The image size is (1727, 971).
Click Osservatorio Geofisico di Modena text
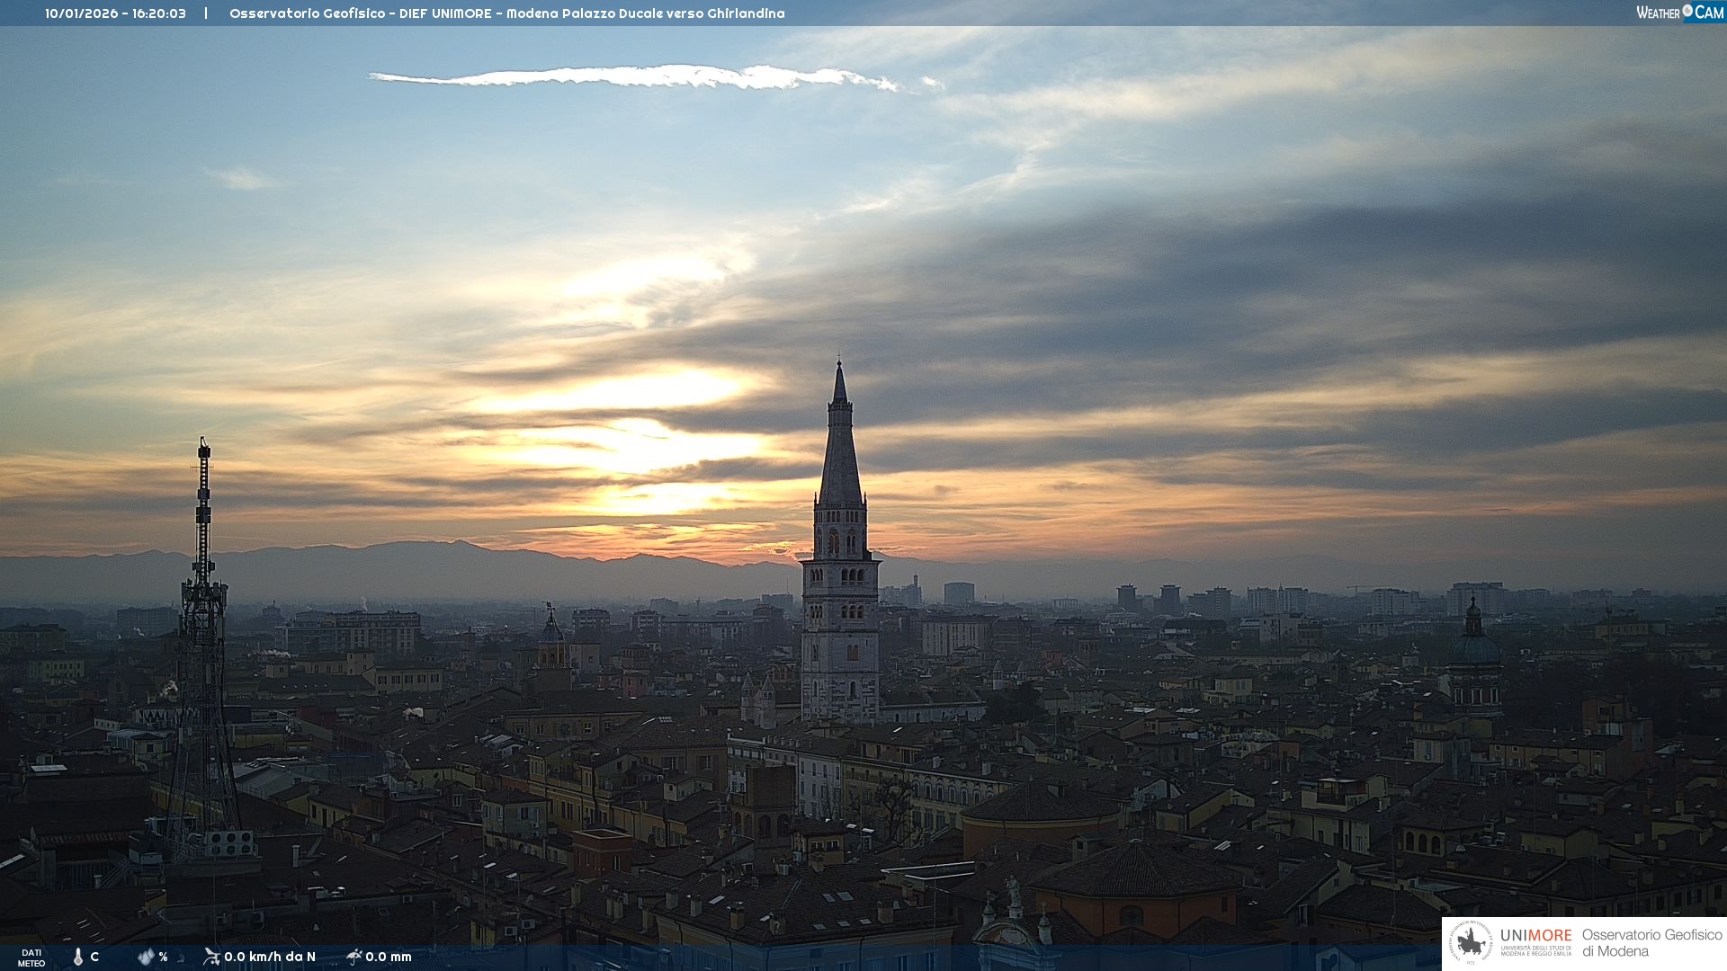coord(1651,942)
